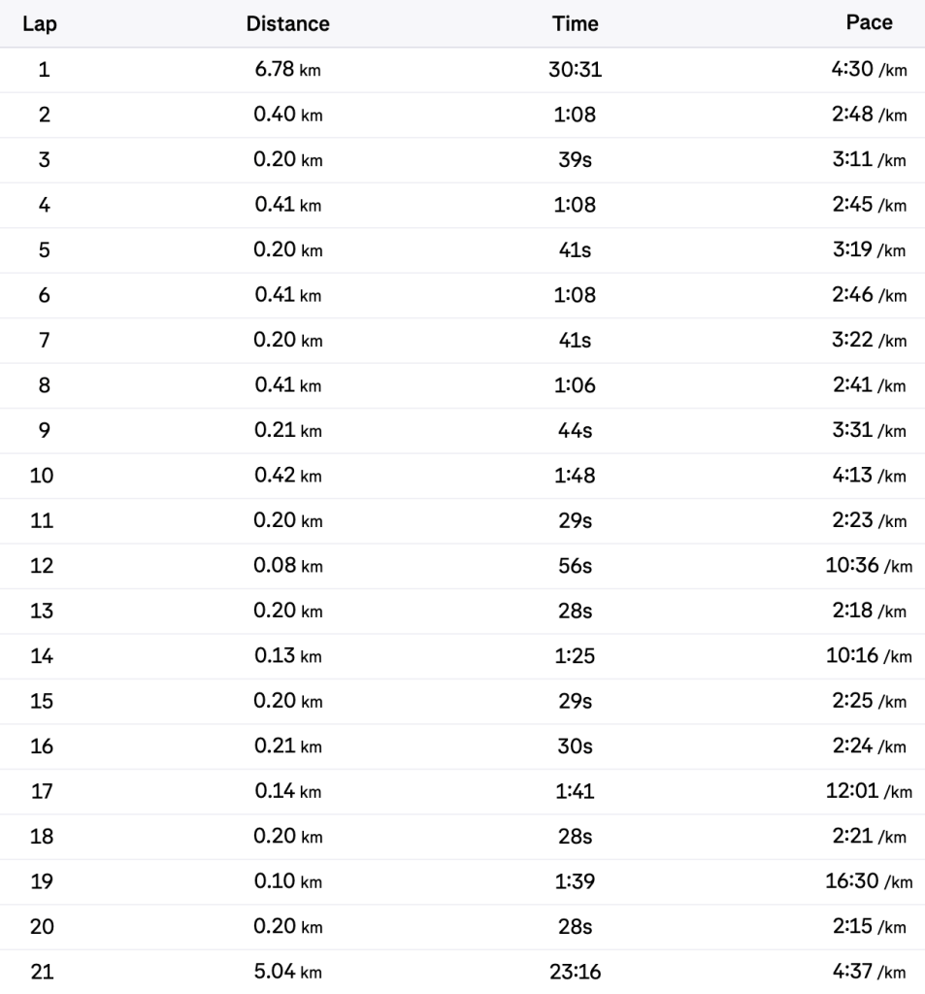The width and height of the screenshot is (925, 994).
Task: Select the 2:15 /km pace cell
Action: coord(869,928)
